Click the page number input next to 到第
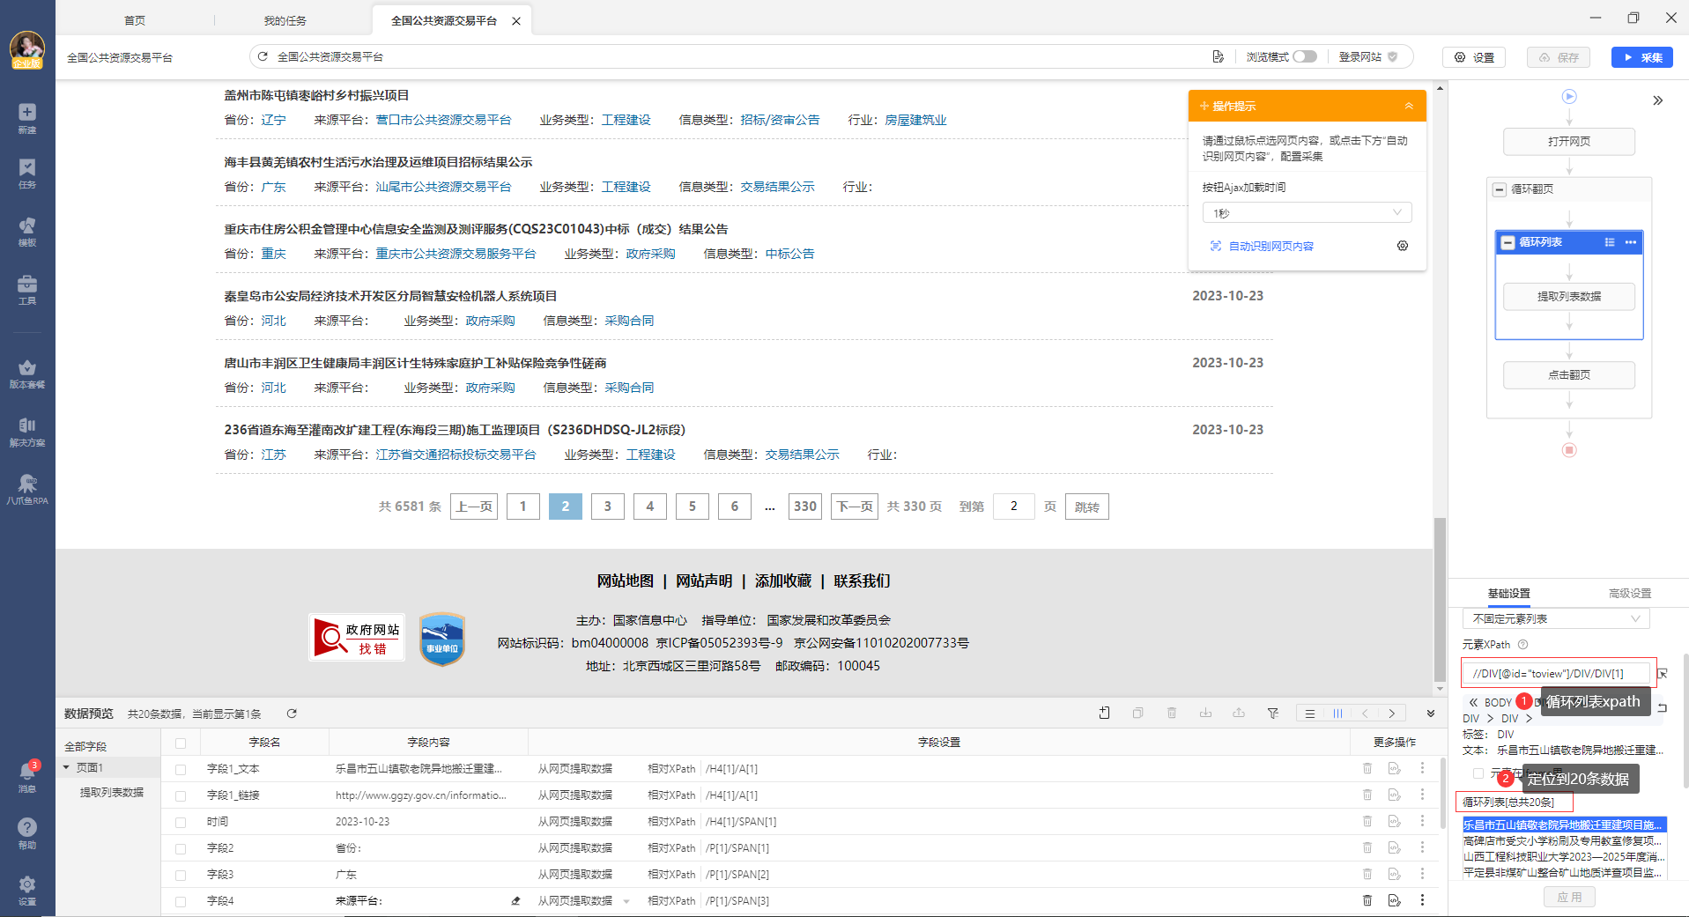 click(x=1013, y=507)
